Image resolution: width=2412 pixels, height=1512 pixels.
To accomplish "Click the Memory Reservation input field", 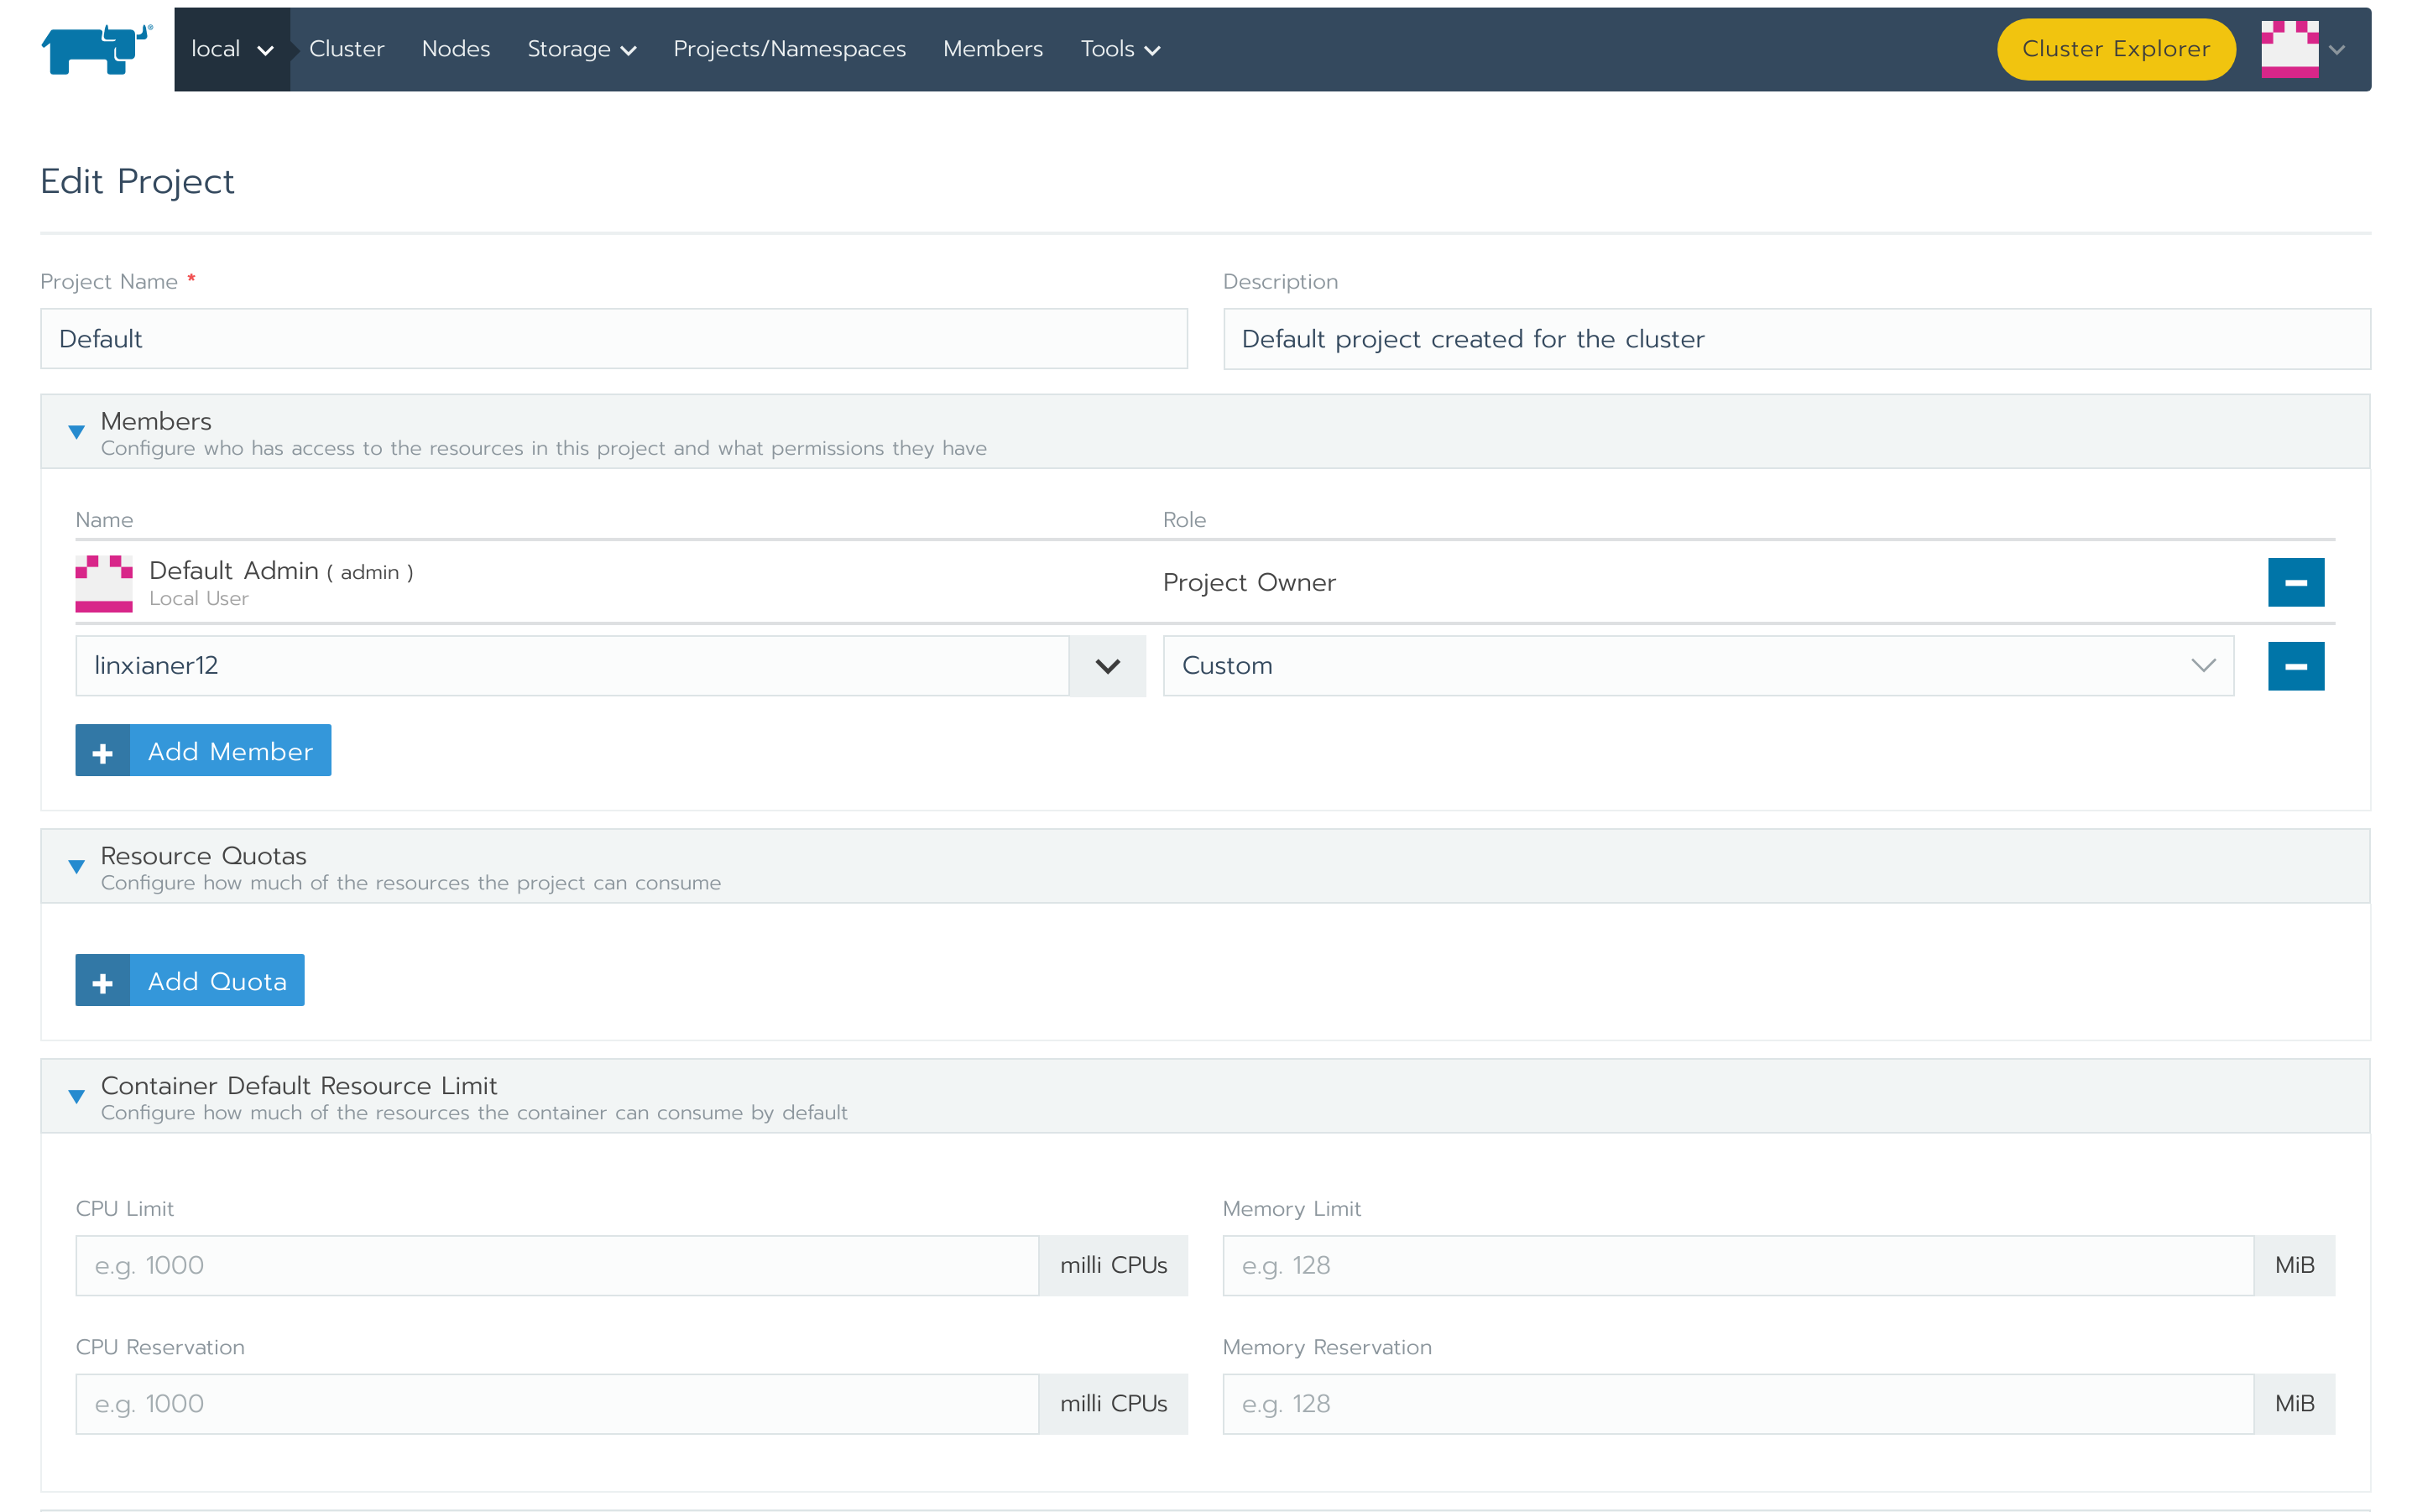I will [1736, 1404].
